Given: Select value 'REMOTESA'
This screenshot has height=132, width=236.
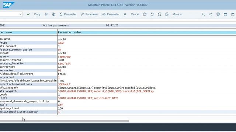Looking at the screenshot, I should pyautogui.click(x=64, y=63).
